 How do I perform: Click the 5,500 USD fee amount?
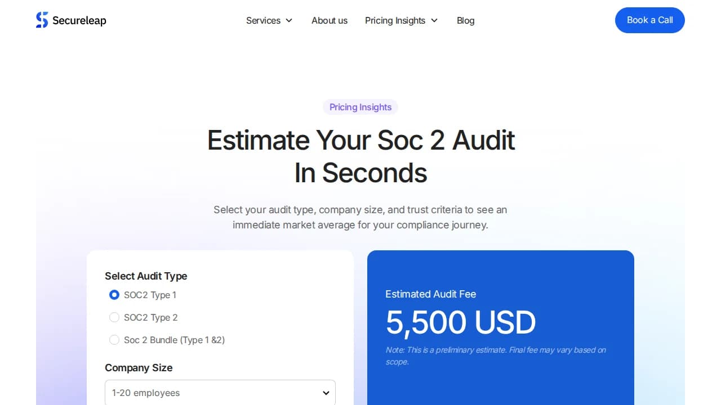[x=460, y=322]
